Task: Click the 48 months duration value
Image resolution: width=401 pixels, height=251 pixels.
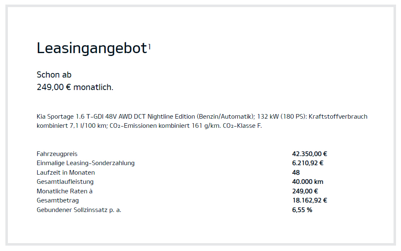Action: coord(296,173)
